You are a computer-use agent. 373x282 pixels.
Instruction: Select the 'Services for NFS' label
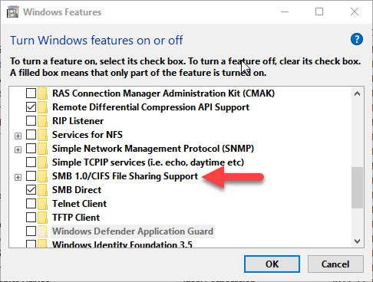click(87, 135)
